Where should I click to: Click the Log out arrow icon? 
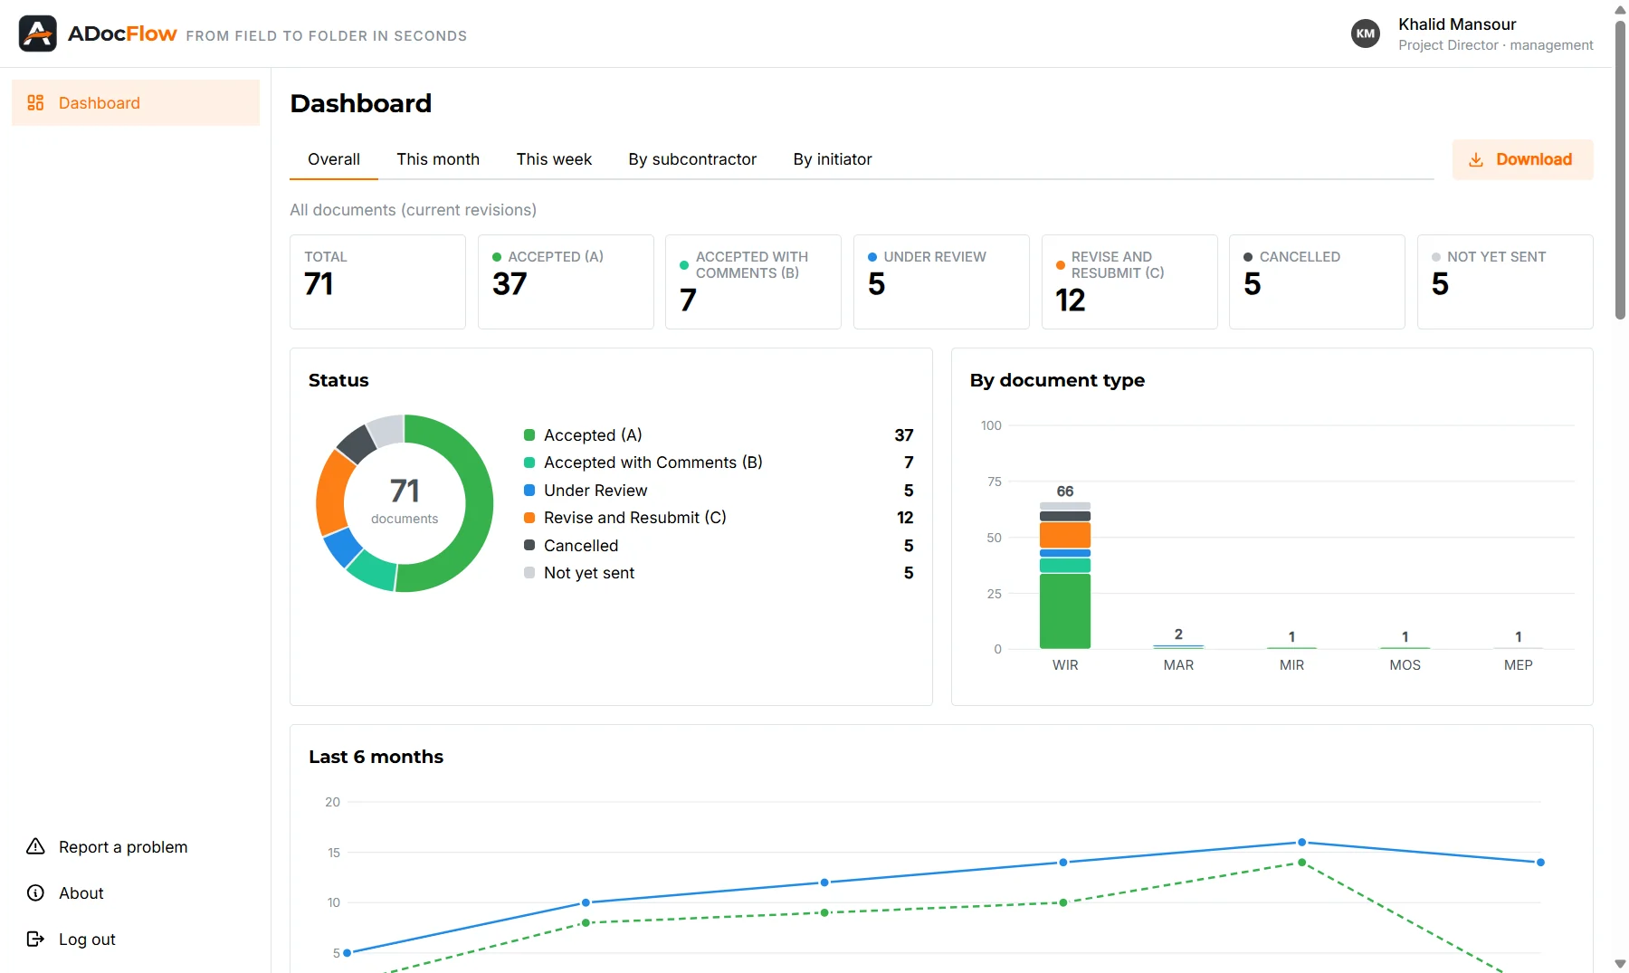tap(35, 940)
